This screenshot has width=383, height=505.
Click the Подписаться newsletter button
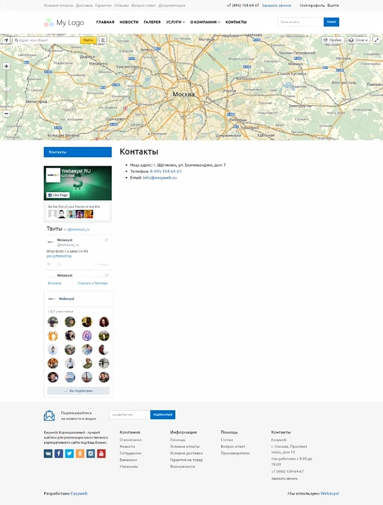[162, 415]
